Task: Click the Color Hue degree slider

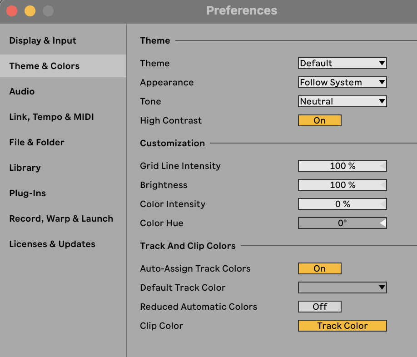Action: (x=342, y=223)
